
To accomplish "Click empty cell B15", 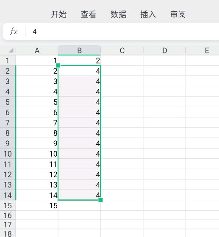I will 79,205.
